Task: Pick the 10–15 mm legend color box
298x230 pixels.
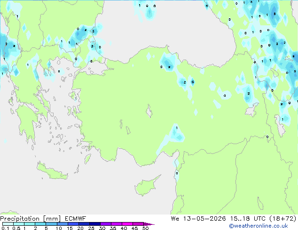Action: pyautogui.click(x=62, y=224)
